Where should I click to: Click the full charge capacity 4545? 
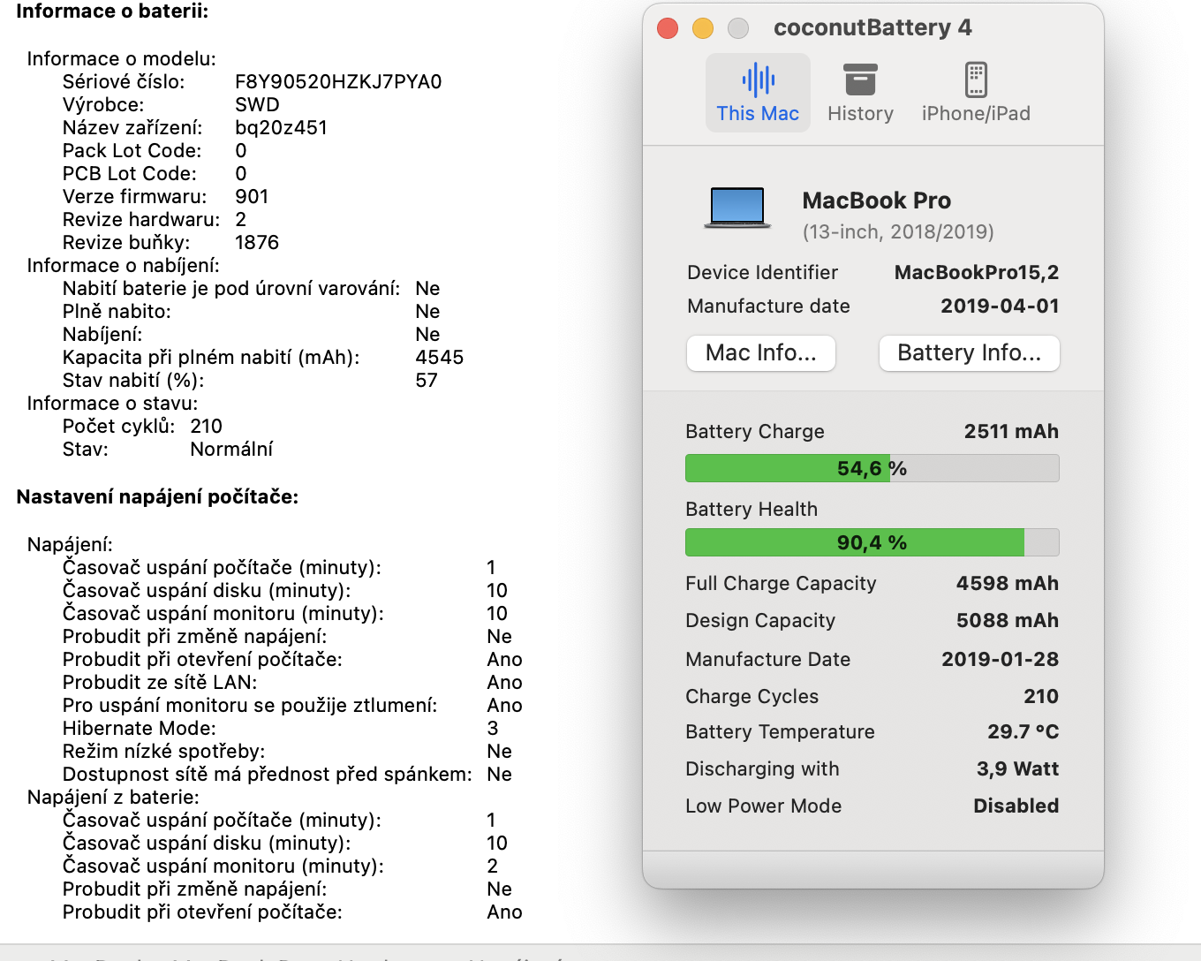coord(440,357)
